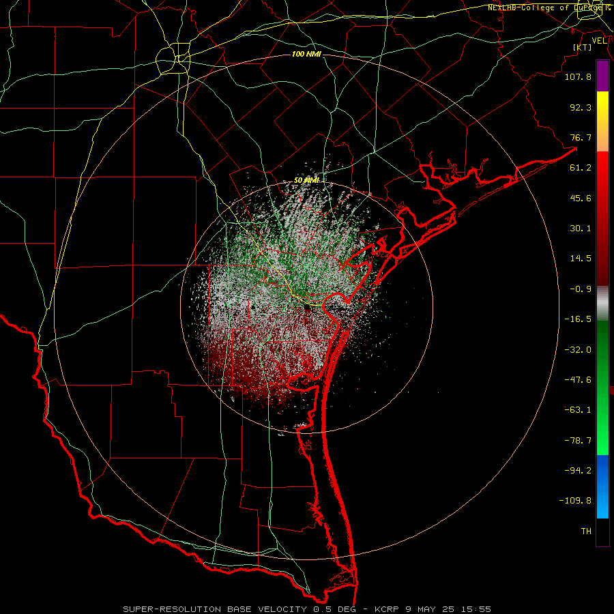Image resolution: width=614 pixels, height=614 pixels.
Task: Click the blue segment of the velocity color bar
Action: [602, 486]
